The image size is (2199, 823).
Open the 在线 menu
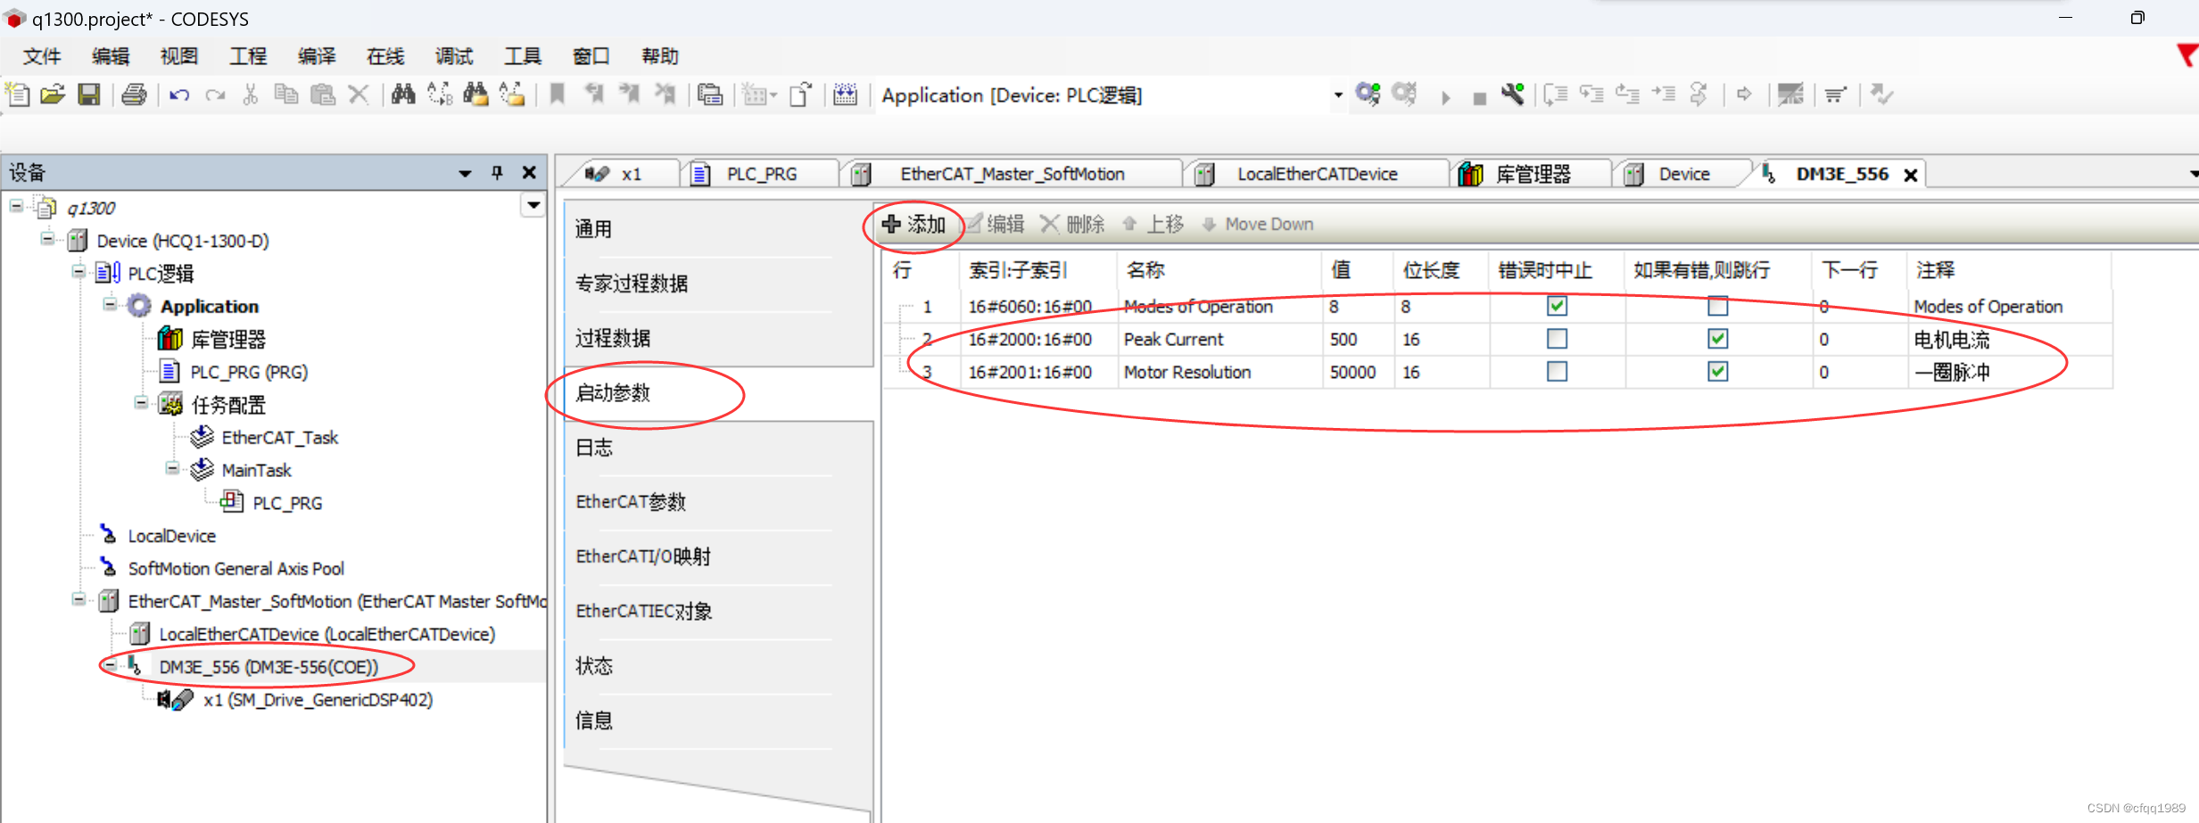click(x=384, y=56)
